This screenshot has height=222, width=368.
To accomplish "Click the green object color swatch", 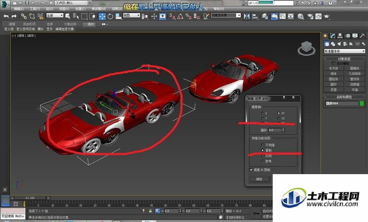I will 362,103.
